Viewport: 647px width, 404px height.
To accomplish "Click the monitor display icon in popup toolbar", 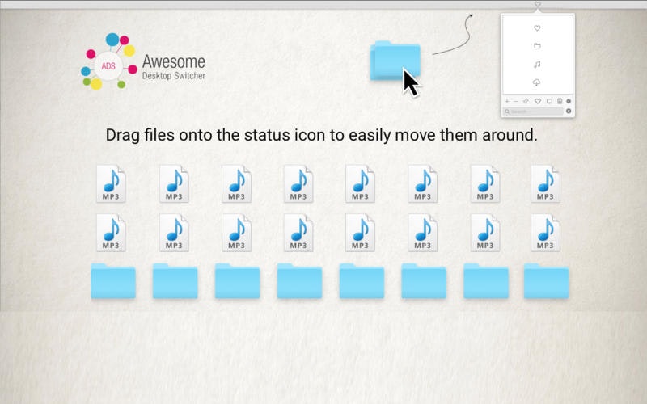I will coord(549,101).
